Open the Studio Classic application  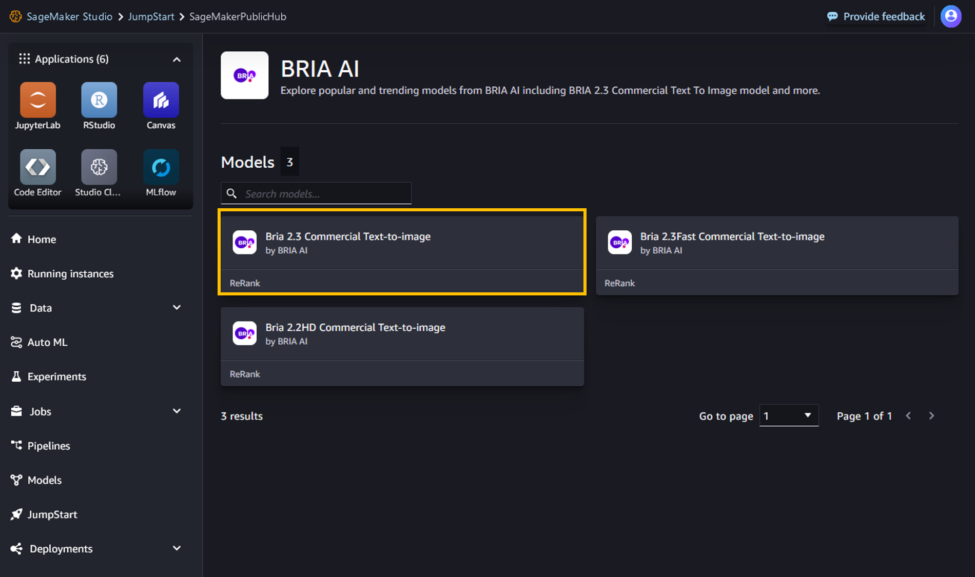(99, 173)
